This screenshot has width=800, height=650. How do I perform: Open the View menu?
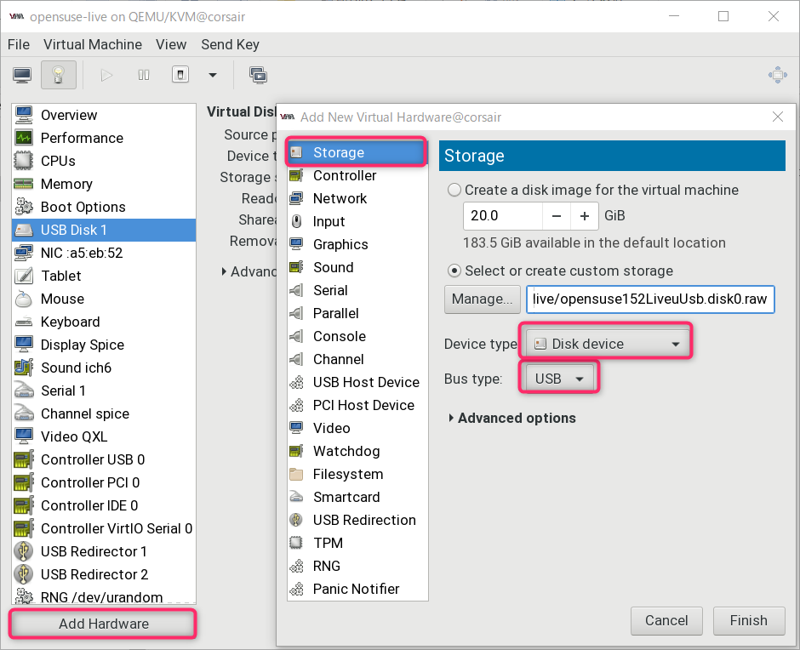pyautogui.click(x=171, y=44)
